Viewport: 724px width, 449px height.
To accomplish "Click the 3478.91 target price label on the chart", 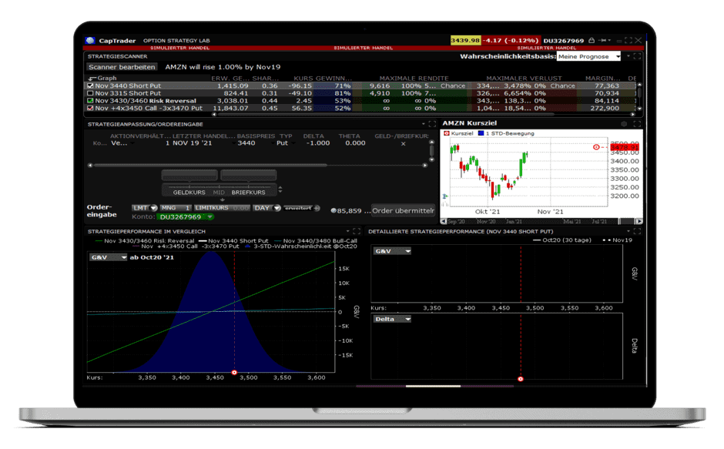I will [x=625, y=147].
